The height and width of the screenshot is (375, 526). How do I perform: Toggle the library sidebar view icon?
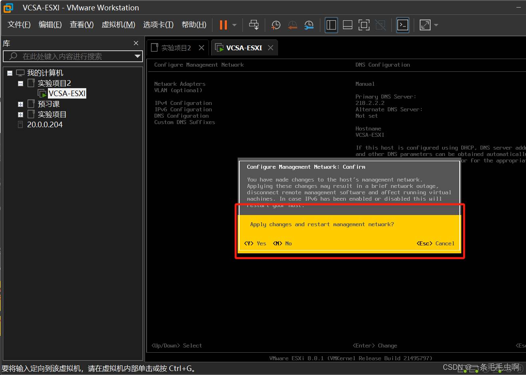pyautogui.click(x=331, y=25)
